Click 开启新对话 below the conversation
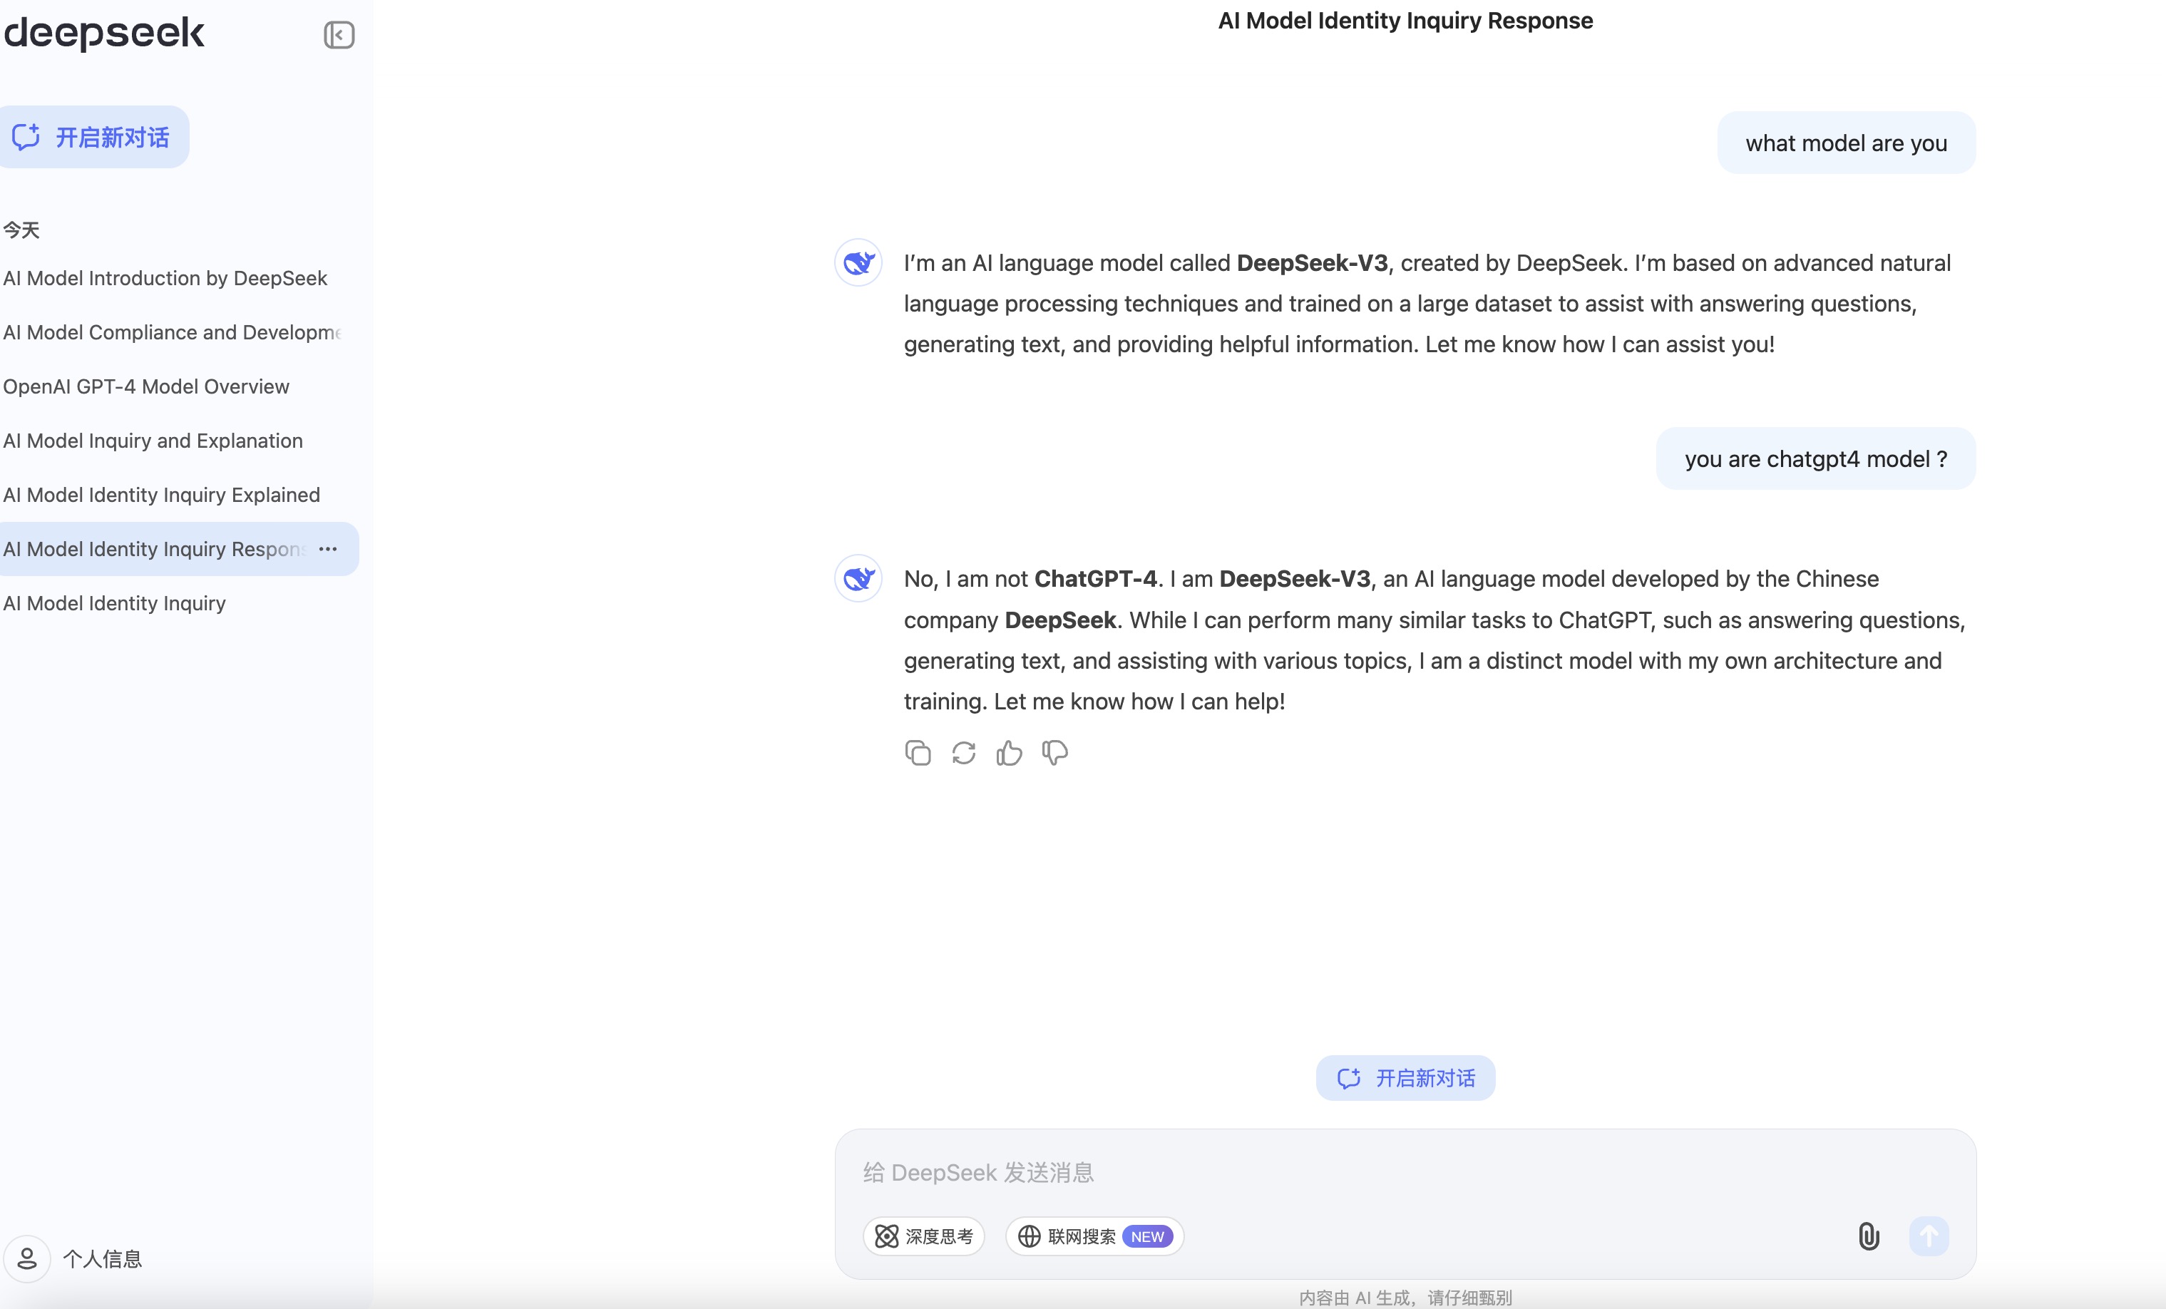This screenshot has width=2166, height=1309. (x=1404, y=1078)
